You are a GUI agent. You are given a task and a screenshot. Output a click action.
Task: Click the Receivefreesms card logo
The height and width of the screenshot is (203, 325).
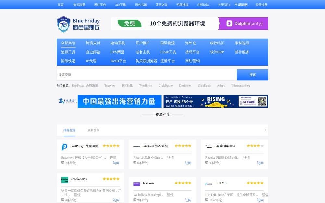(209, 147)
